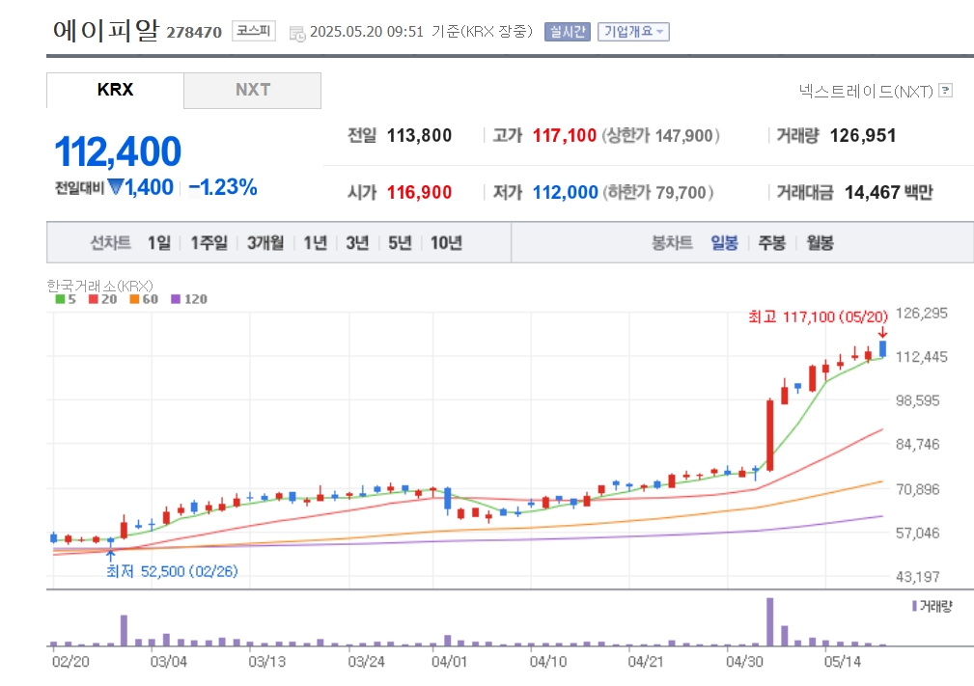
Task: Click the 코스피 market badge
Action: tap(254, 31)
